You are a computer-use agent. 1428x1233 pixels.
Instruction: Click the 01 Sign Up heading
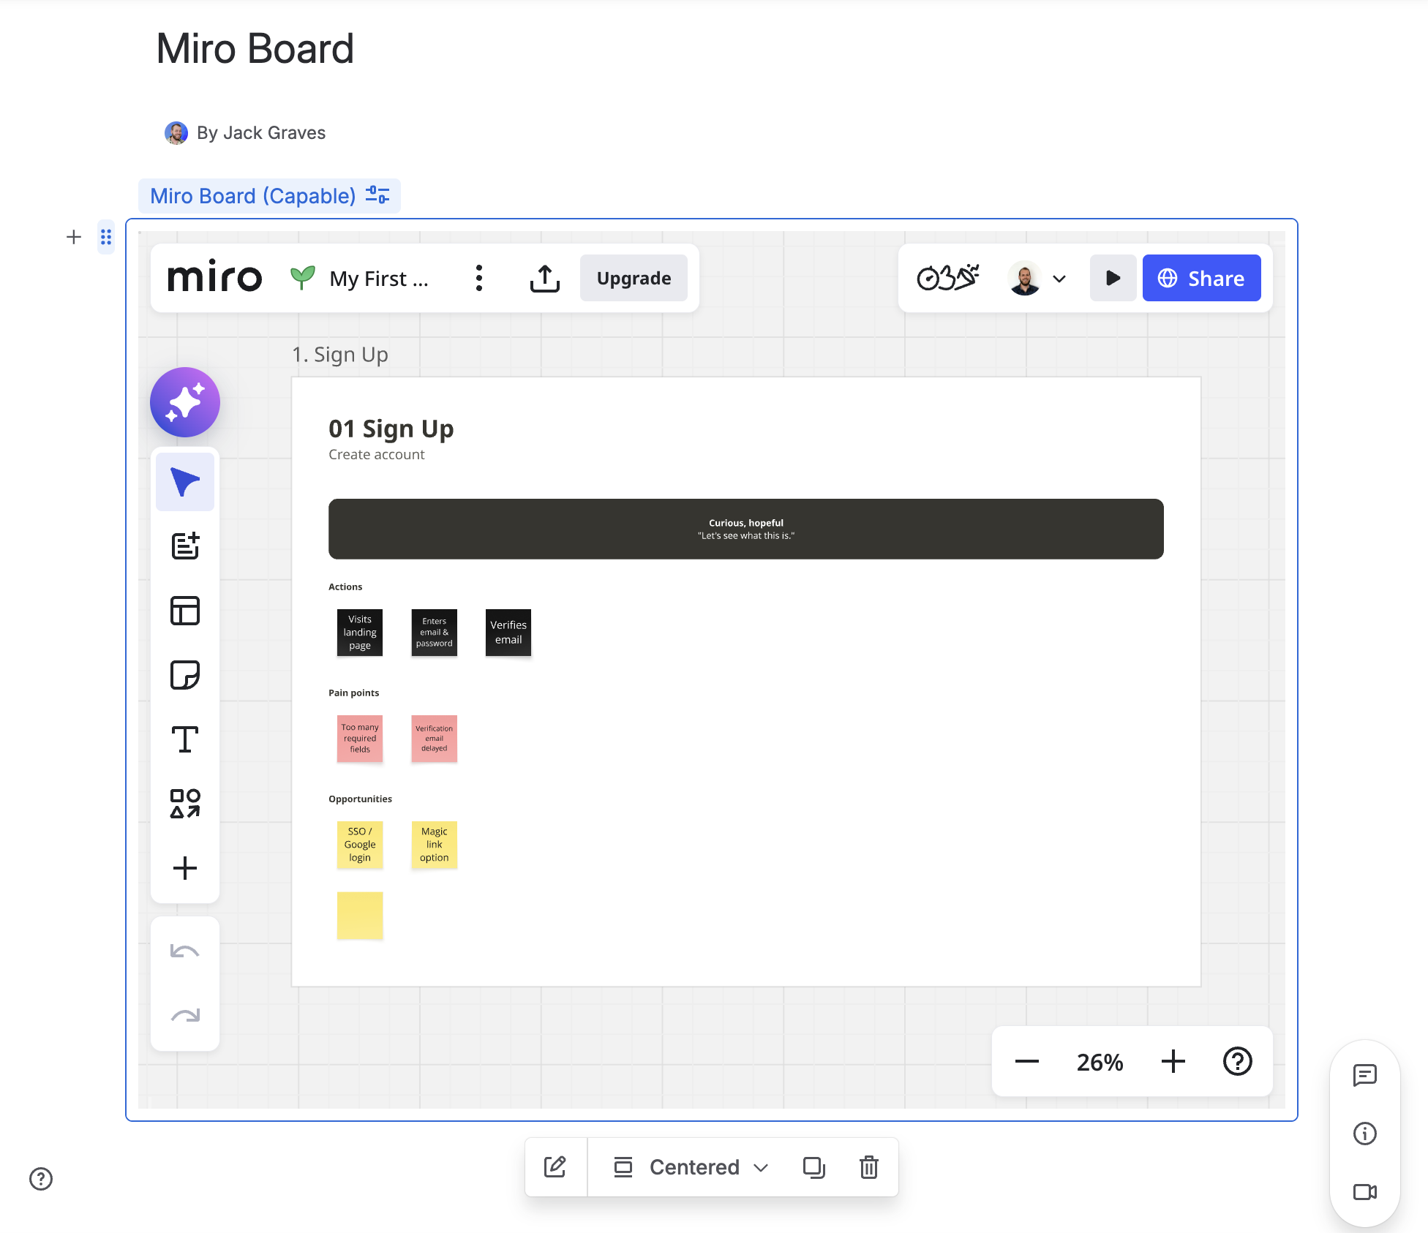391,429
